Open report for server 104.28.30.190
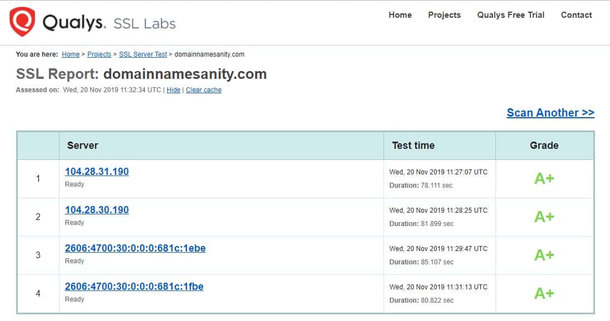 coord(97,209)
